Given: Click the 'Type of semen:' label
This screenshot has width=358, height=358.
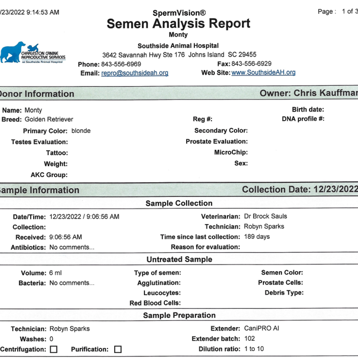Looking at the screenshot, I should 157,273.
